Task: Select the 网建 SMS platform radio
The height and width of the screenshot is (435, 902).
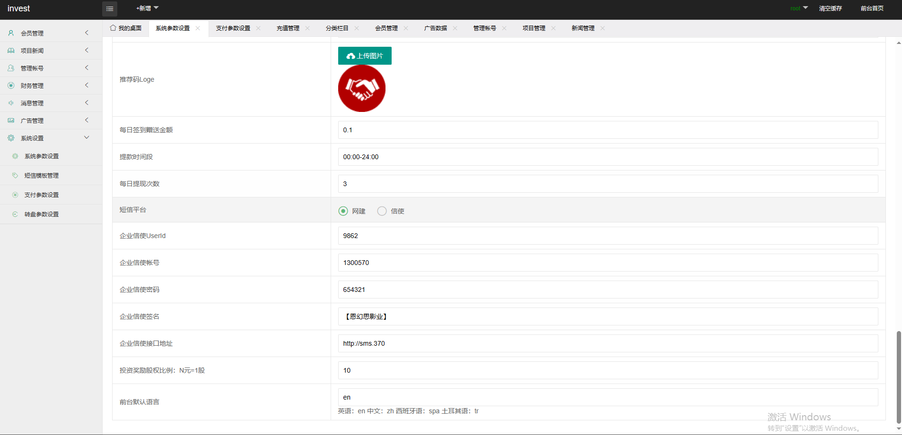Action: (x=343, y=211)
